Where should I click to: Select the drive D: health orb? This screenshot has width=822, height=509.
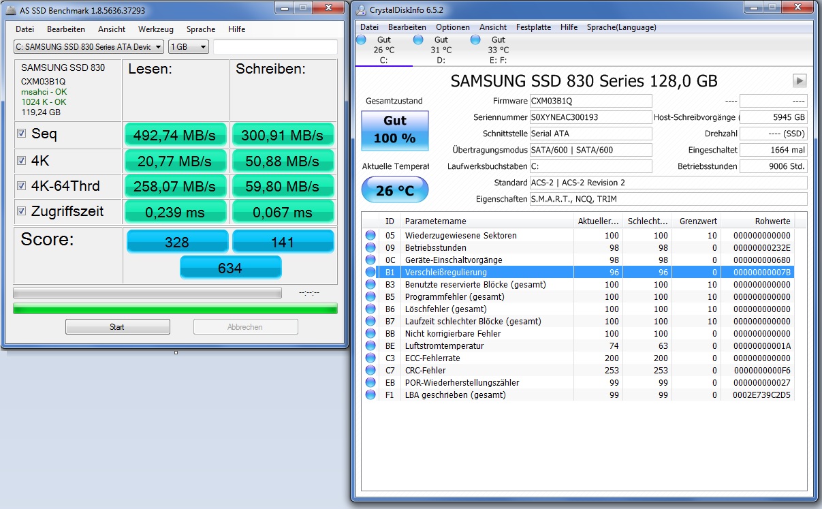[418, 40]
